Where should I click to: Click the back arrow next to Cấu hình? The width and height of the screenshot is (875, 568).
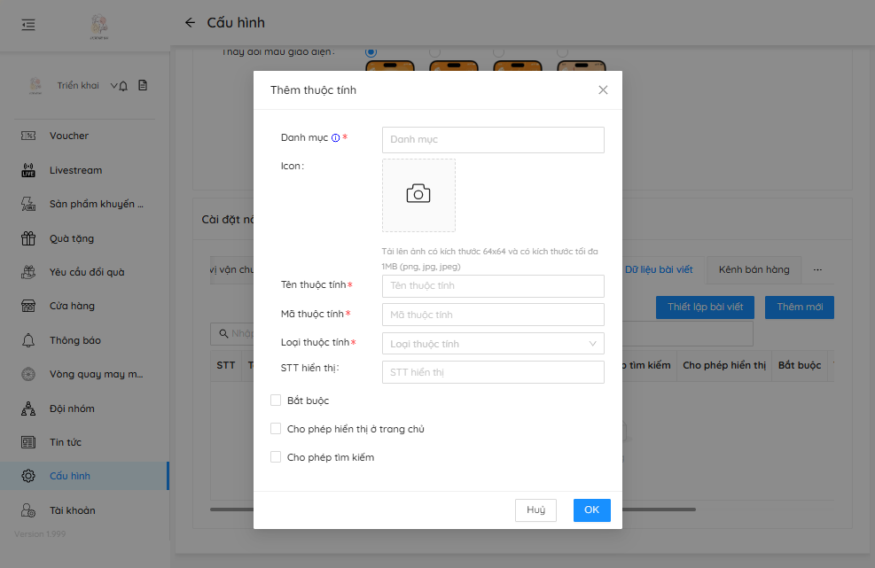pos(190,23)
